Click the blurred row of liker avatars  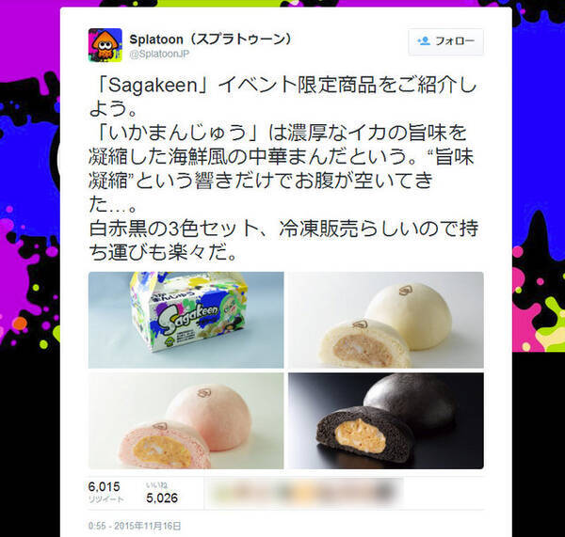(x=306, y=493)
